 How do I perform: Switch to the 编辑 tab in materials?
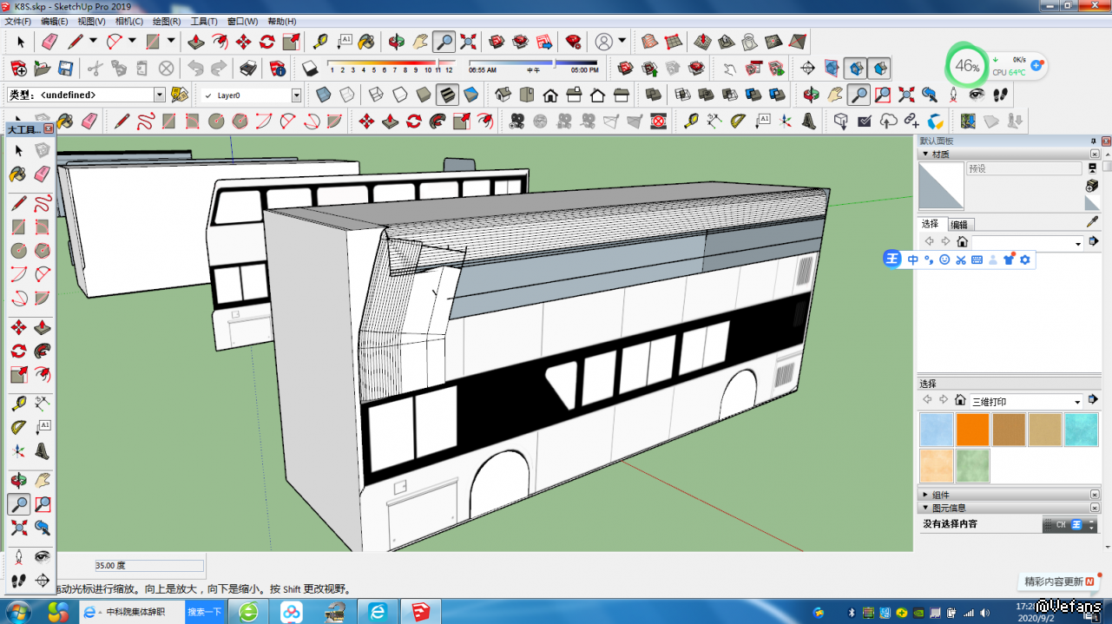pos(959,225)
